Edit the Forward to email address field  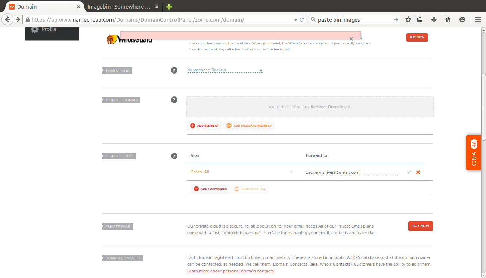coord(352,172)
